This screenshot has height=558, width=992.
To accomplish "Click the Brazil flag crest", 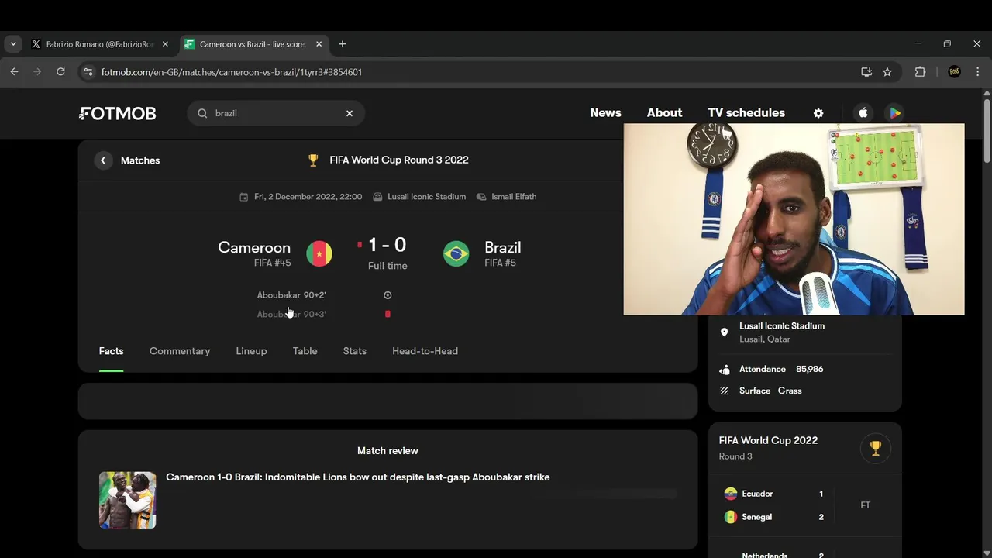I will (x=456, y=253).
